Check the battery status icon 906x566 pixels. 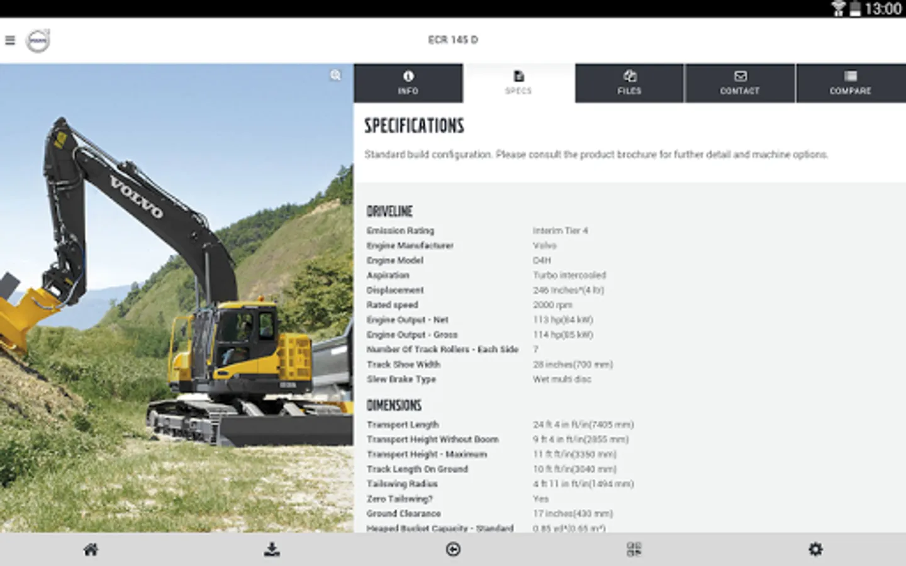point(854,8)
